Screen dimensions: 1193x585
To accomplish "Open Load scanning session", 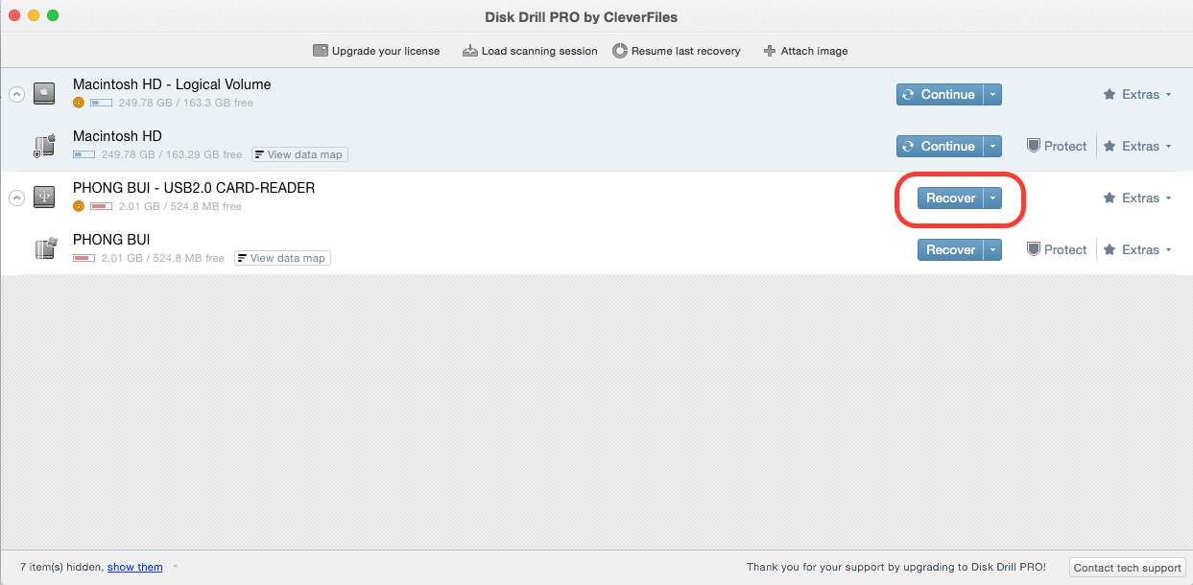I will coord(530,51).
